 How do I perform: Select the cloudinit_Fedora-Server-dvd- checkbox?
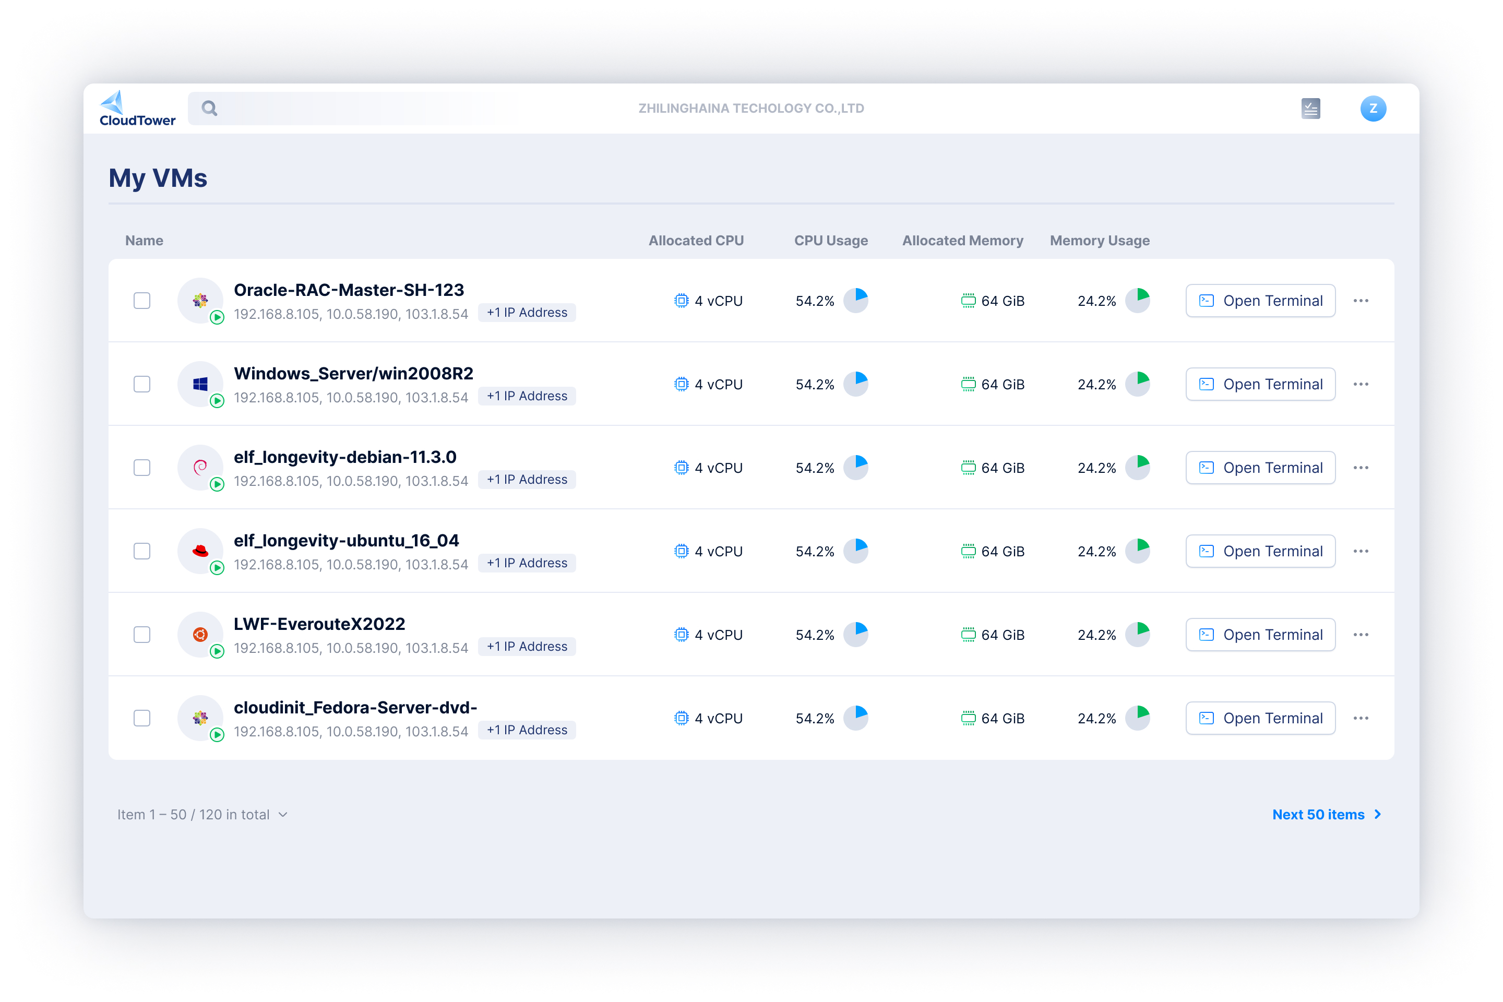pos(142,718)
